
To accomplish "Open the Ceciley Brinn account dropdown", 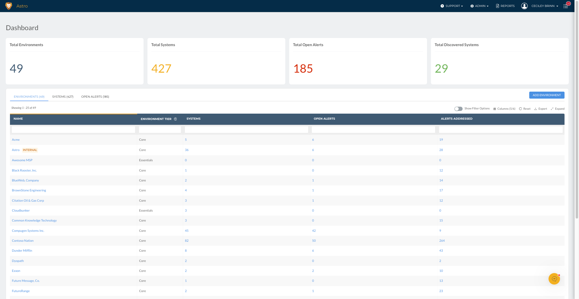I will click(545, 6).
